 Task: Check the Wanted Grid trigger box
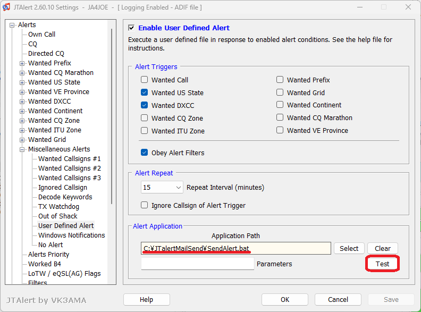pos(280,92)
